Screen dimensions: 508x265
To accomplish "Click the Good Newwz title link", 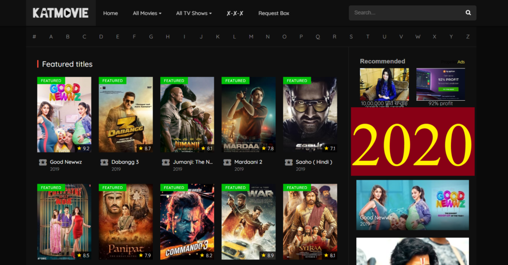I will (x=66, y=162).
